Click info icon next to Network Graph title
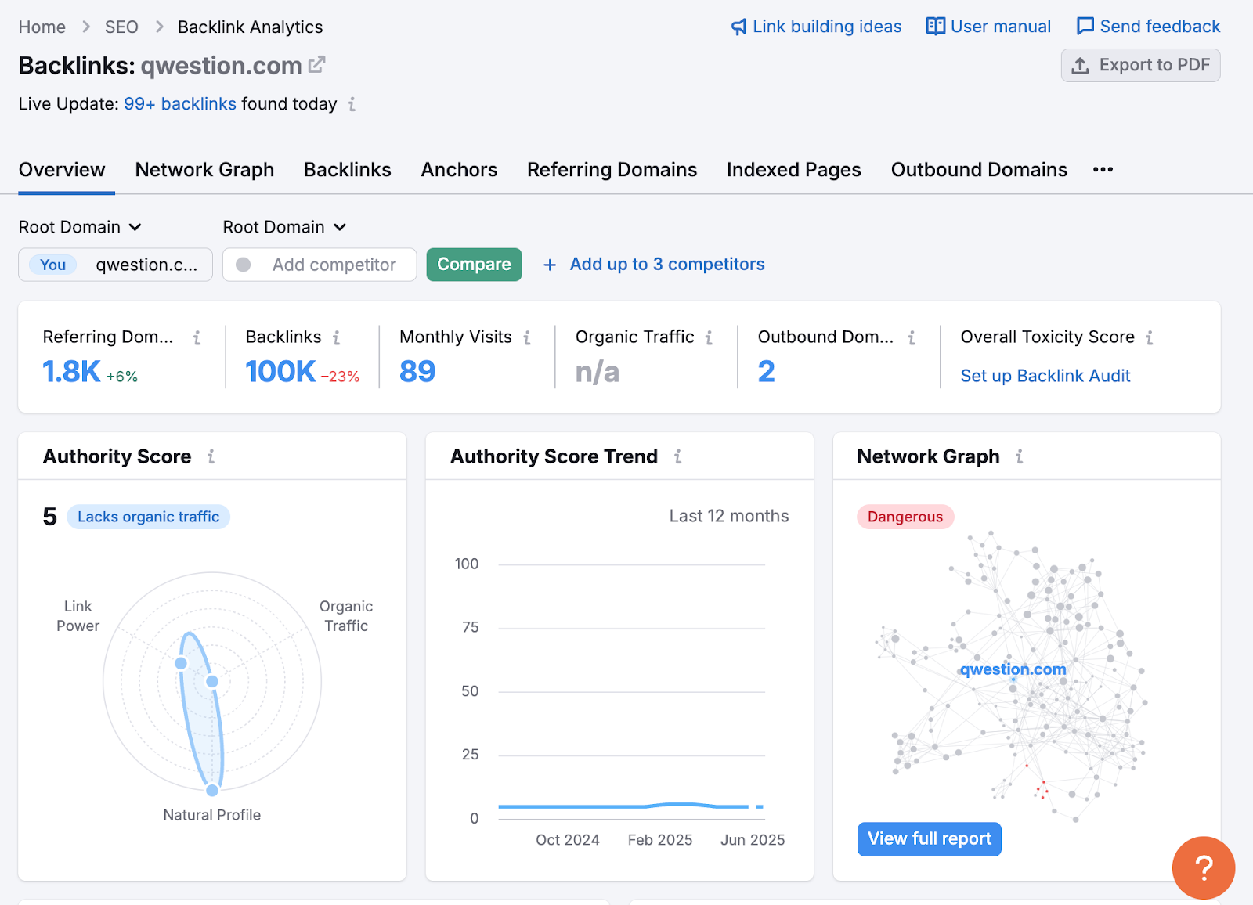The width and height of the screenshot is (1253, 905). tap(1019, 456)
